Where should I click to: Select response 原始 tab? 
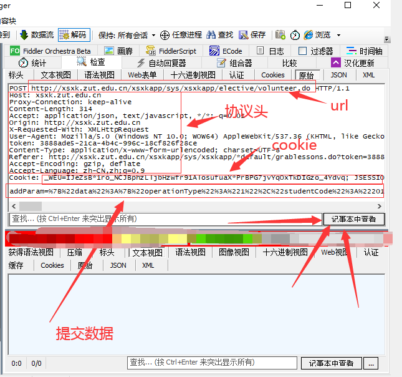click(x=85, y=265)
